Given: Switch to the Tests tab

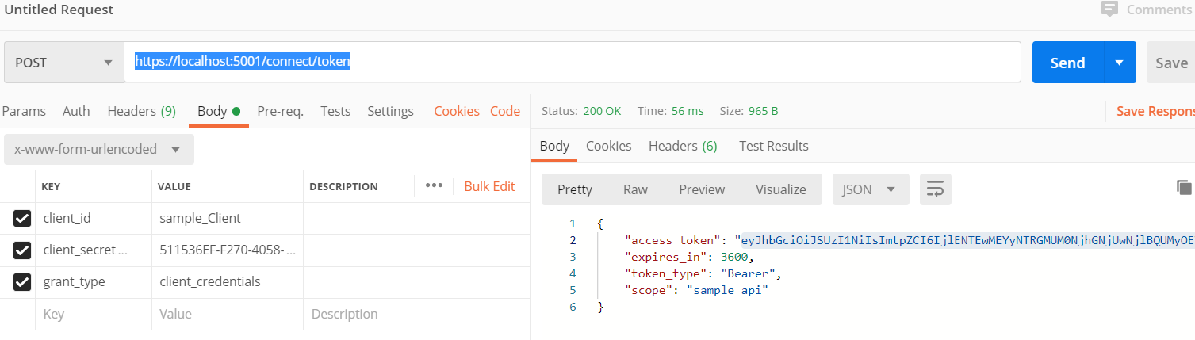Looking at the screenshot, I should pyautogui.click(x=335, y=111).
